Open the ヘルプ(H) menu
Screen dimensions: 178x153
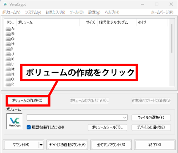(112, 12)
